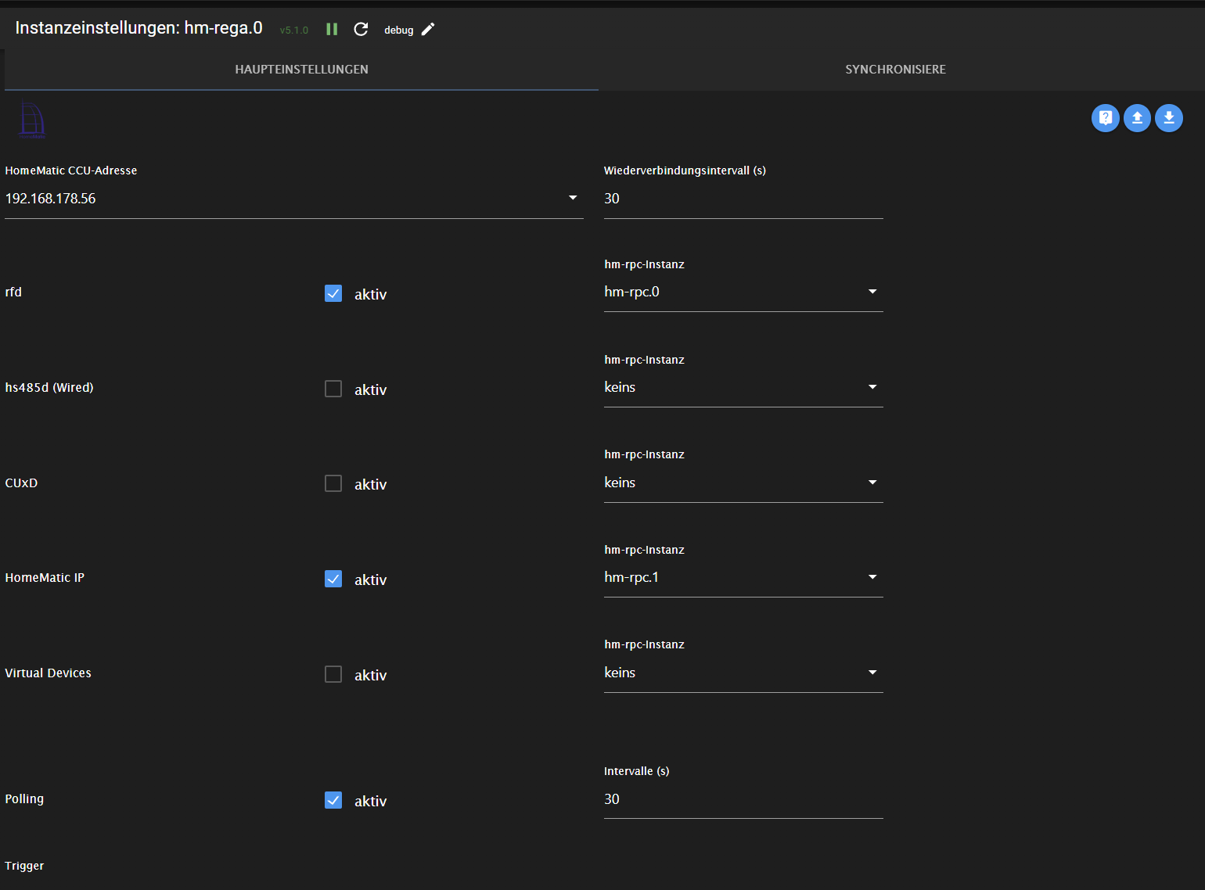The width and height of the screenshot is (1205, 890).
Task: Open the hm-rpc instance dropdown for hs485d
Action: tap(743, 387)
